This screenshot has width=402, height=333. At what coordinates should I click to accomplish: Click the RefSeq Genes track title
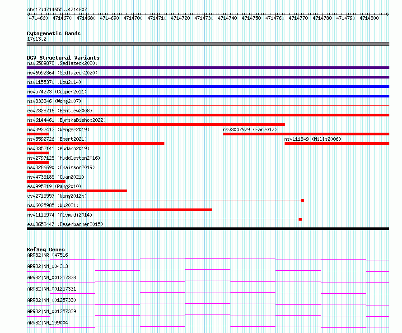(x=46, y=250)
